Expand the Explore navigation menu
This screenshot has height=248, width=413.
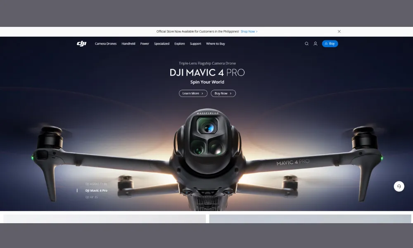click(180, 44)
